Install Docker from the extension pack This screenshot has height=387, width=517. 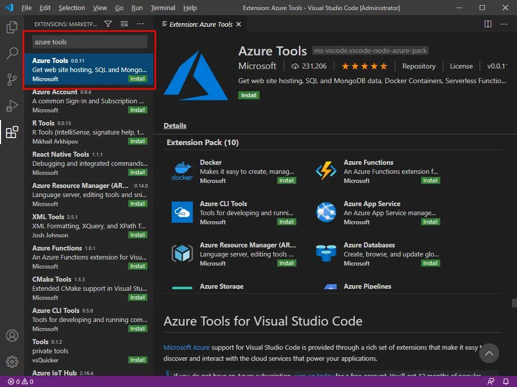(287, 180)
